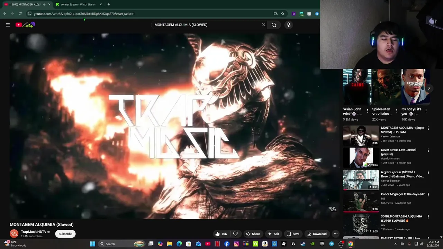443x249 pixels.
Task: Reload the current page
Action: (x=20, y=14)
